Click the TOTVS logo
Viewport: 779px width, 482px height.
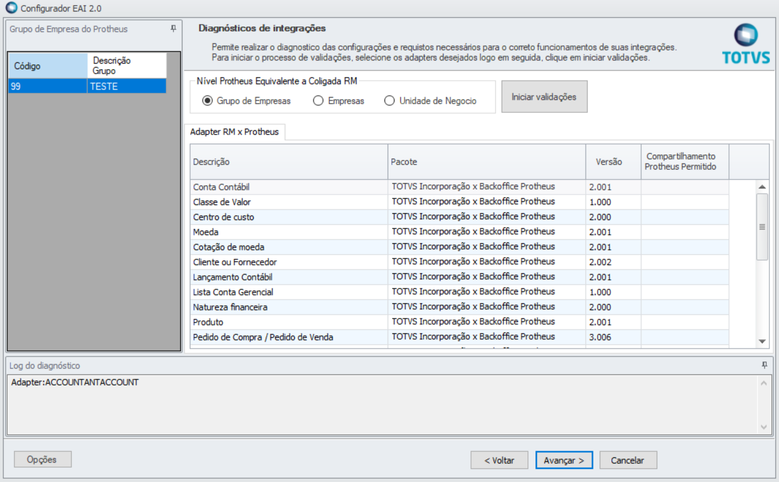point(746,44)
